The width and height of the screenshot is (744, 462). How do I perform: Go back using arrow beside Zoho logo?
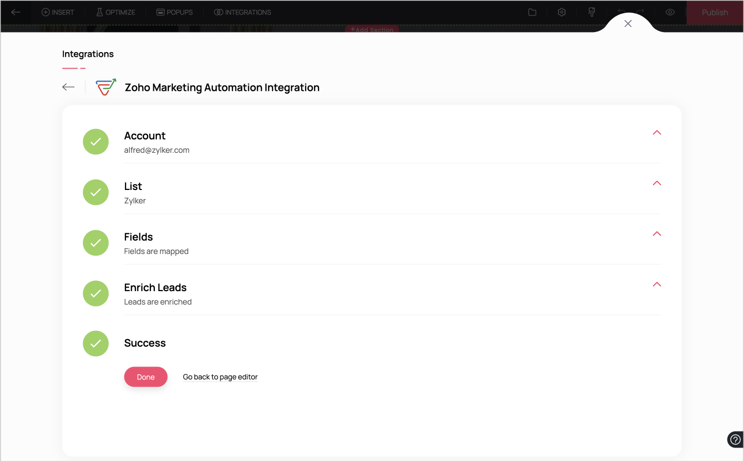[x=69, y=87]
